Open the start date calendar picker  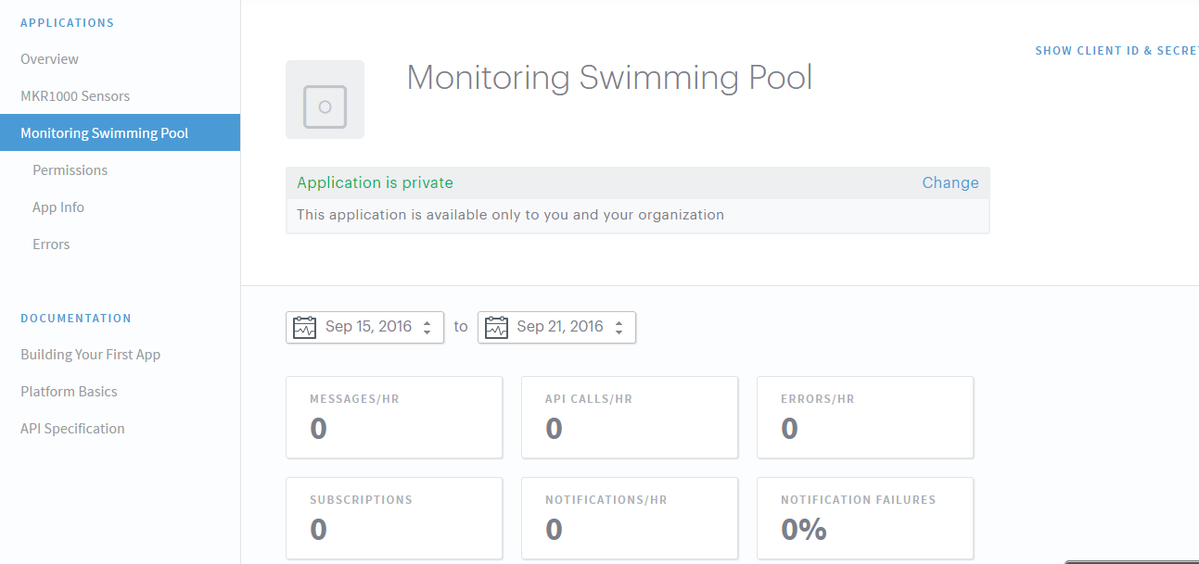304,327
